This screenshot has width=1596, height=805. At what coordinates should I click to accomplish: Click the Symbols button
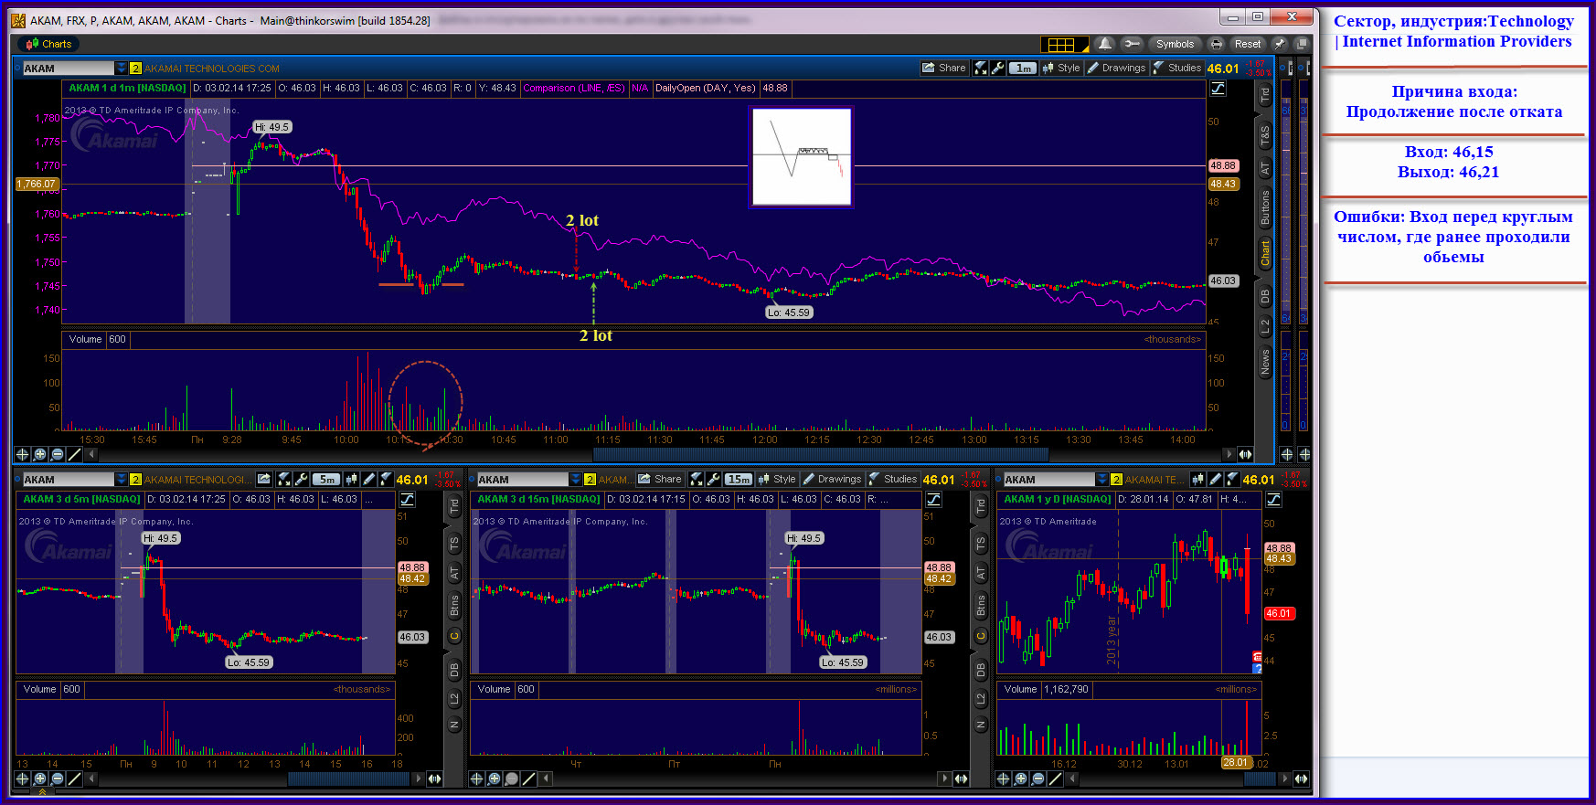tap(1175, 44)
